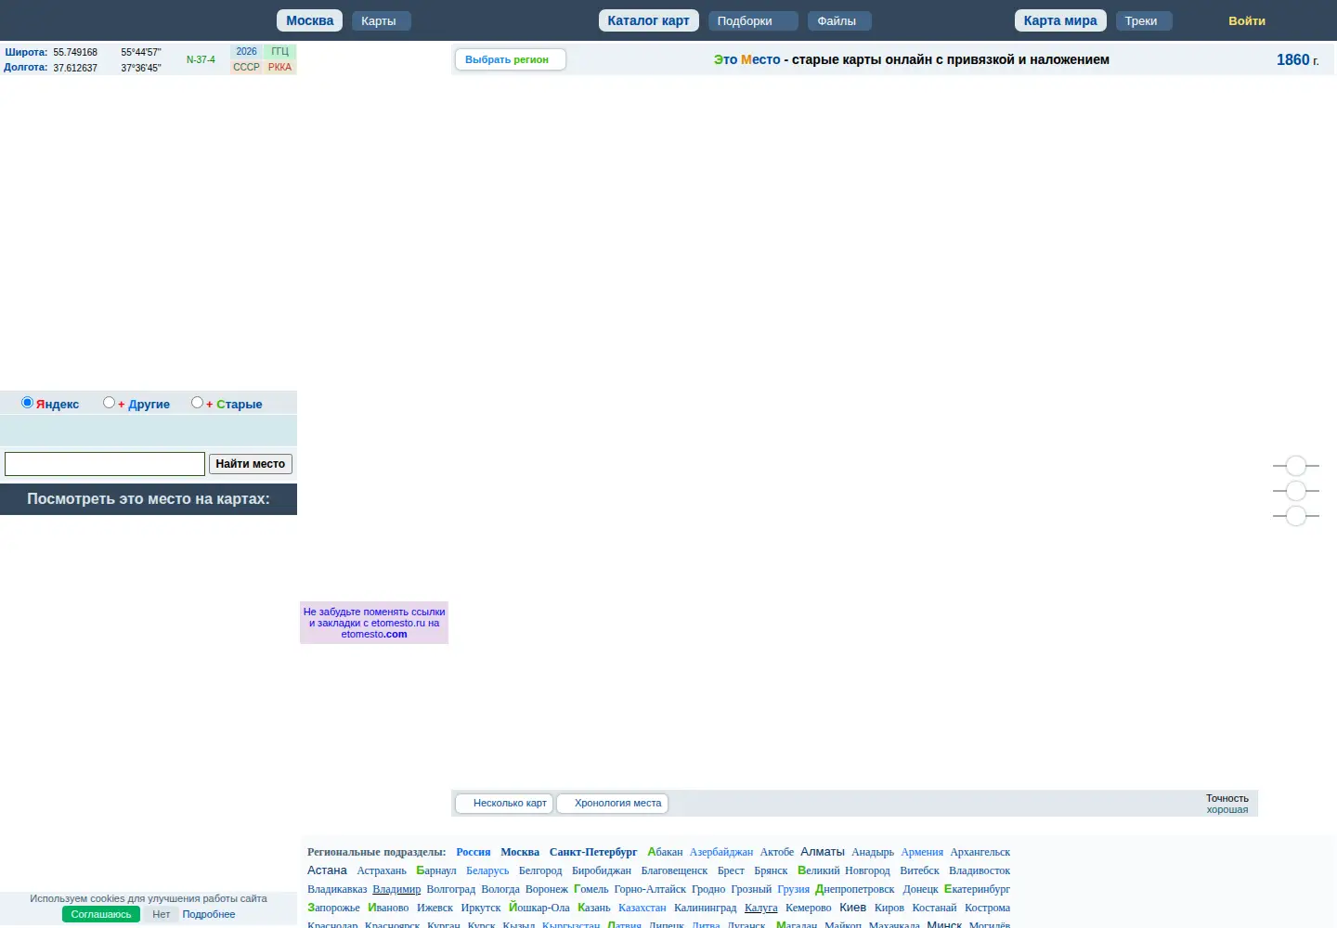Screen dimensions: 1337x928
Task: Open the Астана regional link
Action: [x=327, y=870]
